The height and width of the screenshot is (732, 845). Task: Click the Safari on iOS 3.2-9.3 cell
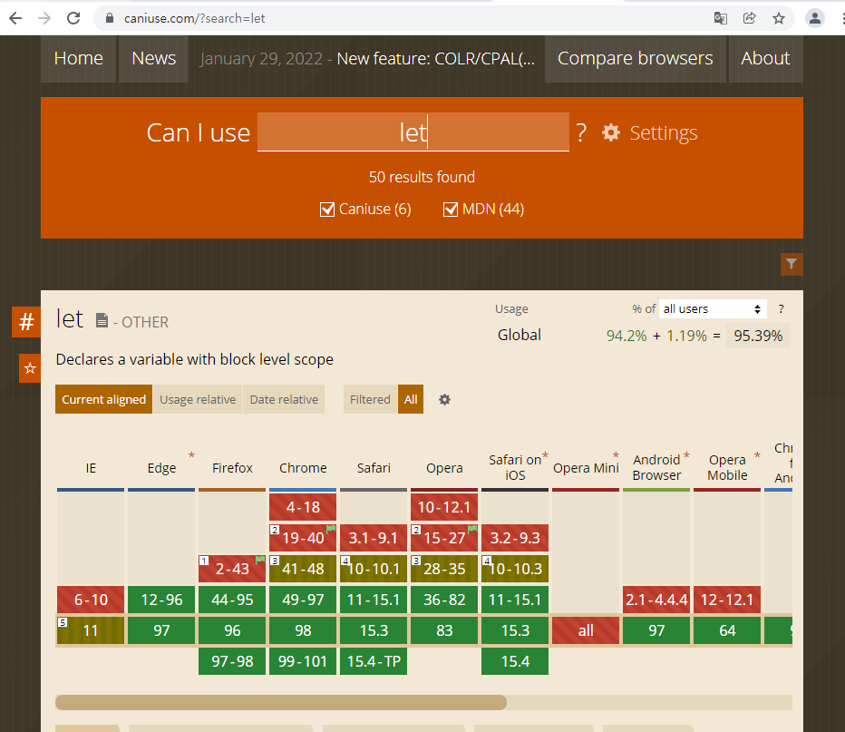point(515,538)
